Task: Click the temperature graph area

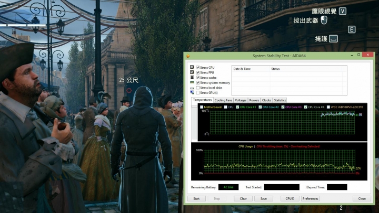Action: coord(282,122)
